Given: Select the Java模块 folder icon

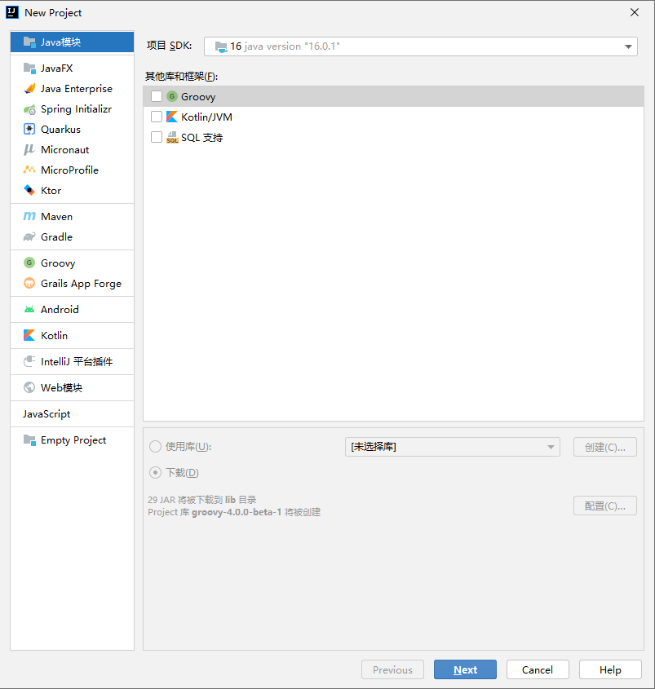Looking at the screenshot, I should pyautogui.click(x=29, y=42).
